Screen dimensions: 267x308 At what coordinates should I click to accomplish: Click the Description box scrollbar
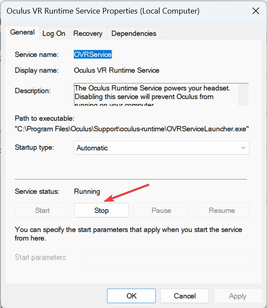(243, 95)
